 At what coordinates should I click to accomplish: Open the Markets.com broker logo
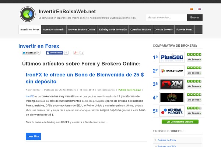click(x=172, y=71)
